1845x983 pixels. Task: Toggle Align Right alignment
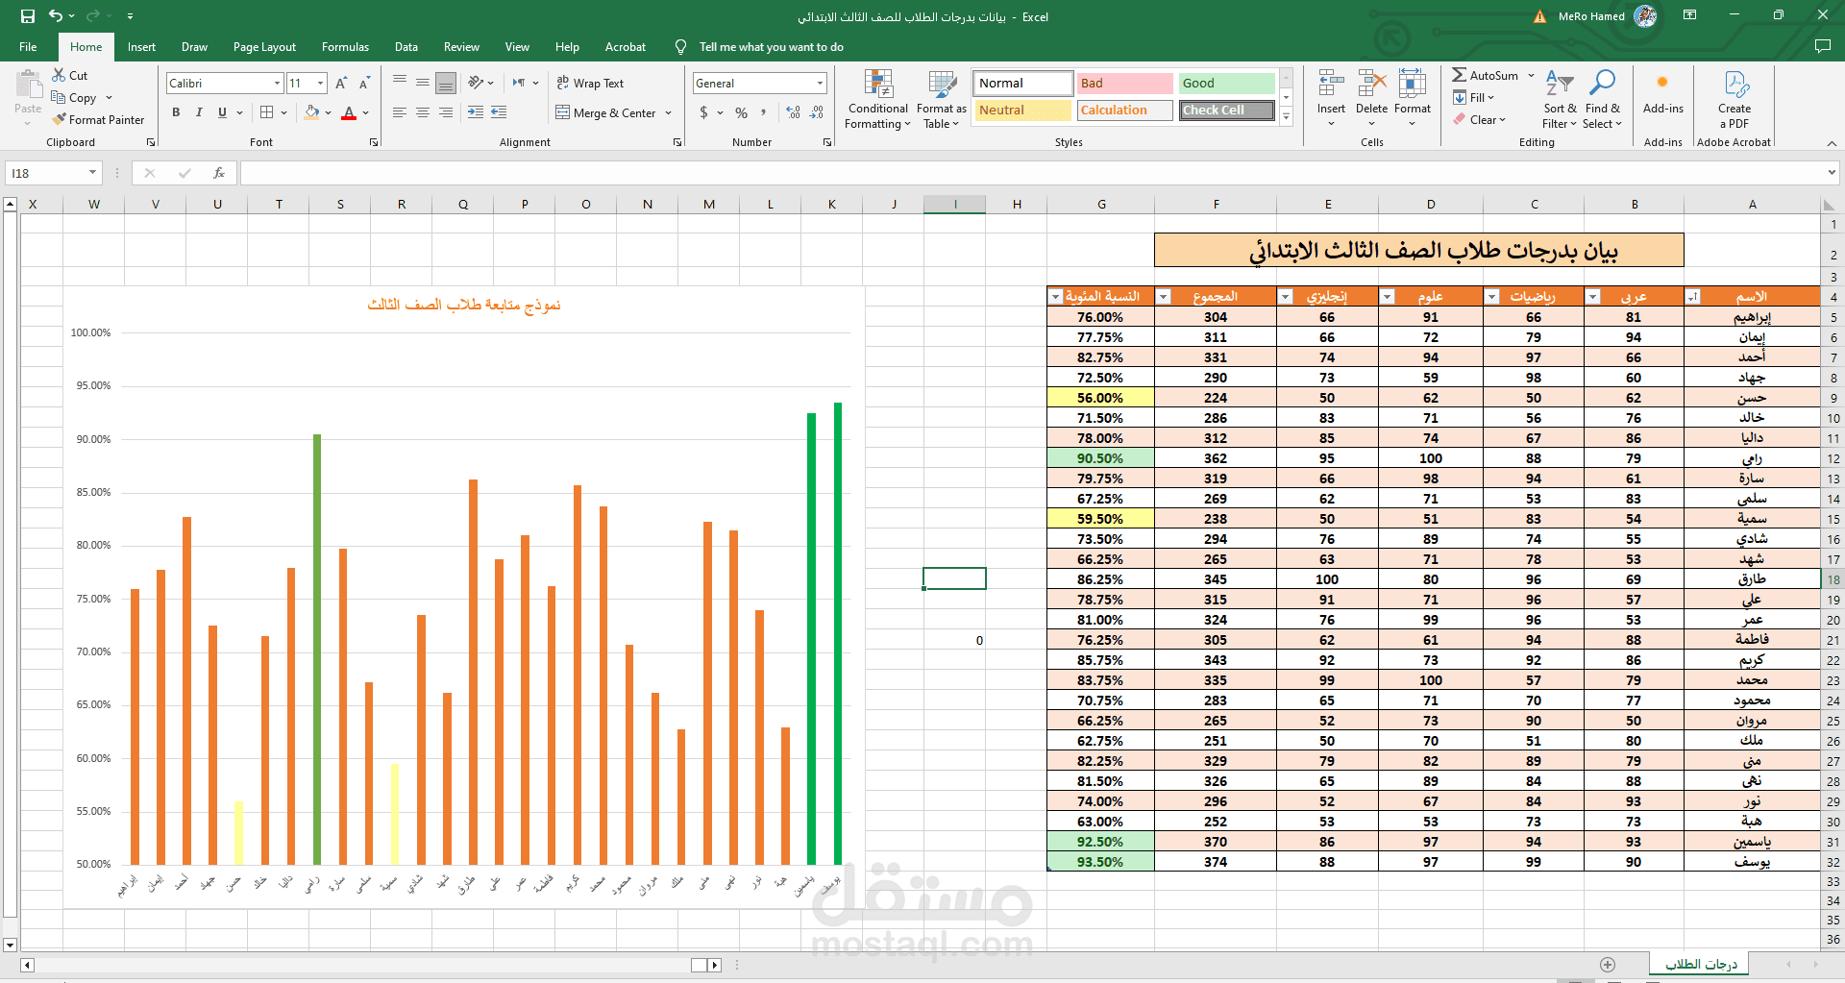pyautogui.click(x=446, y=112)
